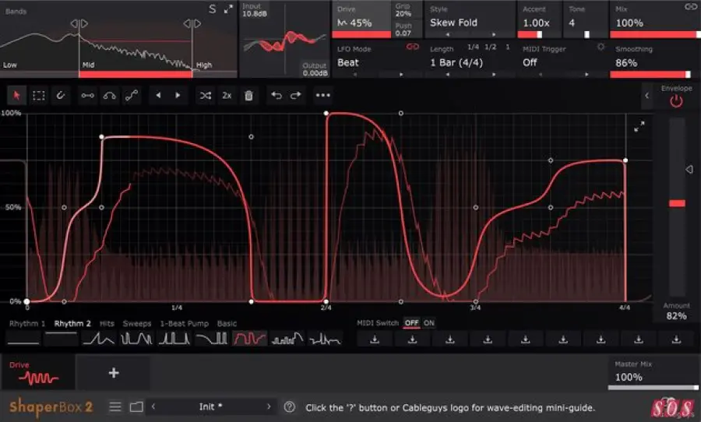Click the randomize shuffle icon

point(205,95)
